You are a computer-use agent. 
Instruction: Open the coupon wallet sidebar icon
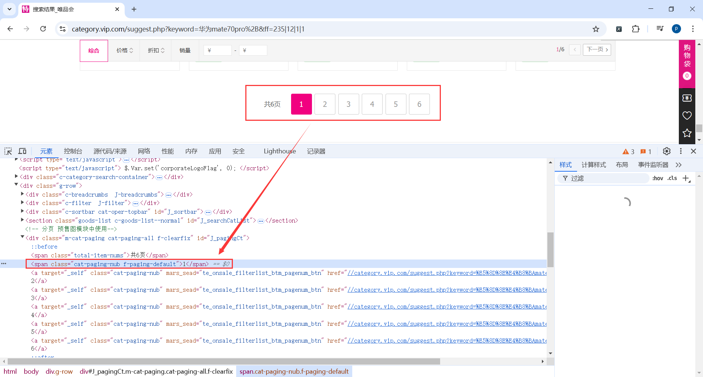[x=687, y=98]
